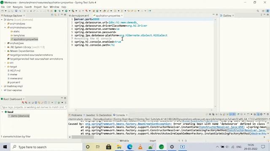Click the console horizontal scrollbar thumb

83,137
